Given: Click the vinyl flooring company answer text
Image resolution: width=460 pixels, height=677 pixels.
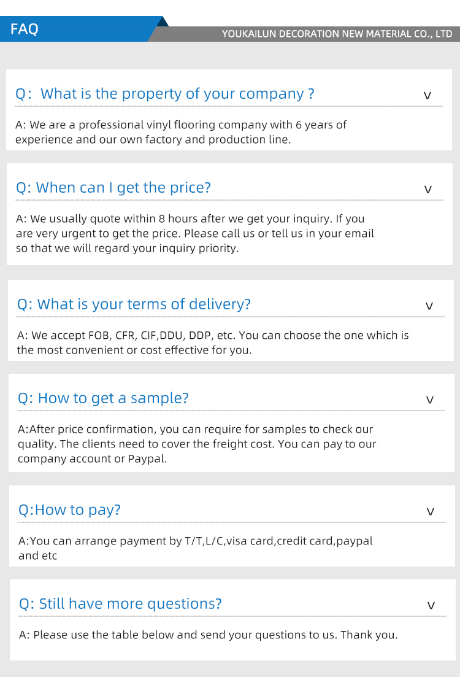Looking at the screenshot, I should point(181,132).
